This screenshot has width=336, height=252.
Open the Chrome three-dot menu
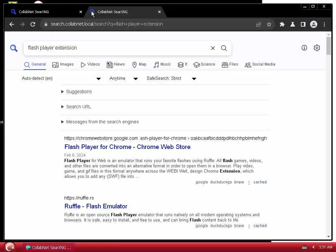pos(324,24)
